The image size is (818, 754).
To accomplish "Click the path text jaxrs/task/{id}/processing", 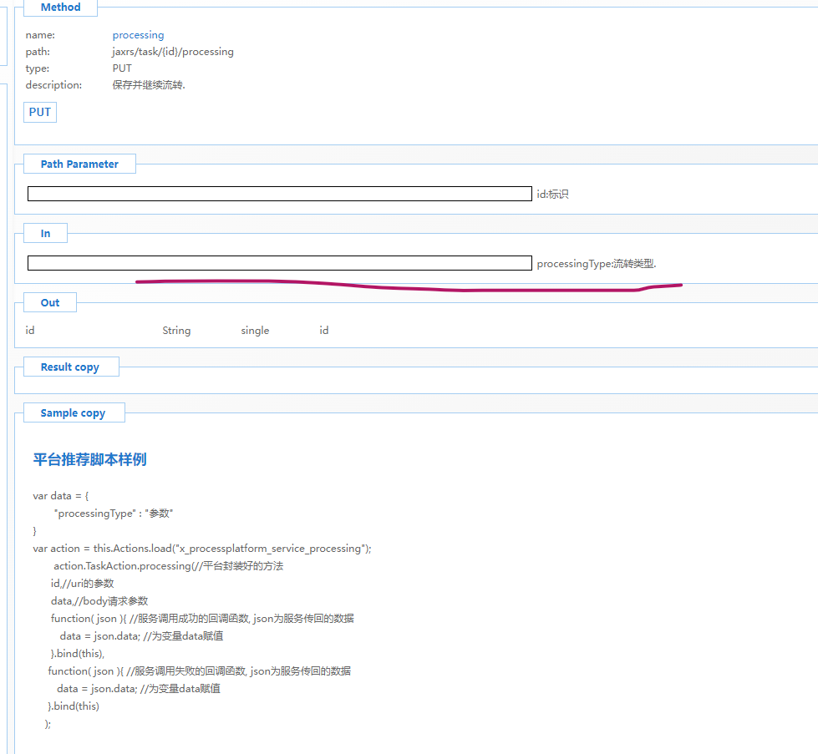I will click(173, 52).
